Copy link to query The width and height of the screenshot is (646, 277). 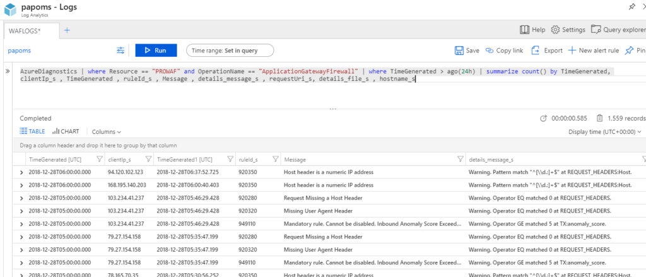(504, 50)
